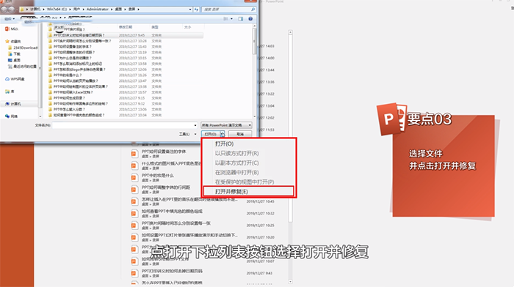Click PPT icon of file PPT如何调整字体的行间距
The width and height of the screenshot is (514, 287).
tap(134, 190)
